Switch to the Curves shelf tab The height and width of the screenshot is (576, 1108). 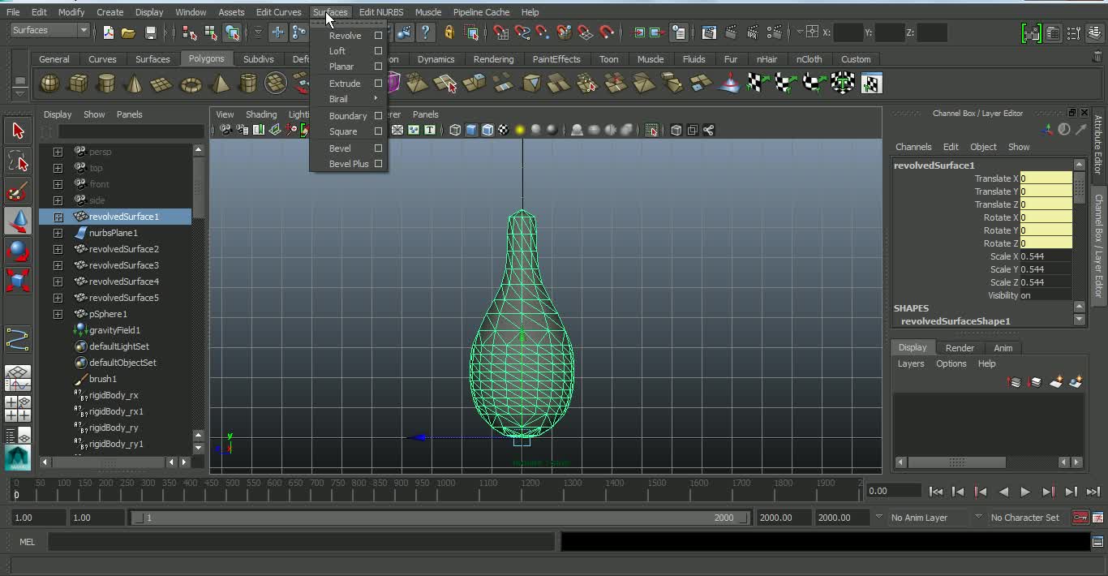[102, 59]
